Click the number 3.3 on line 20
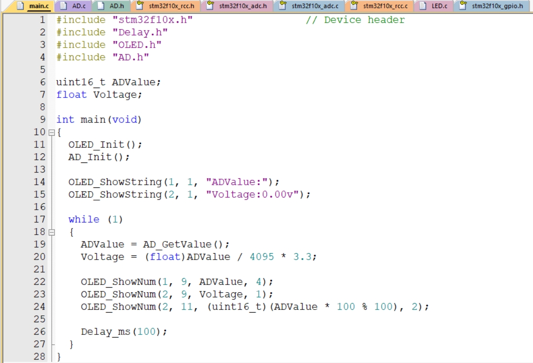This screenshot has height=363, width=533. point(302,257)
